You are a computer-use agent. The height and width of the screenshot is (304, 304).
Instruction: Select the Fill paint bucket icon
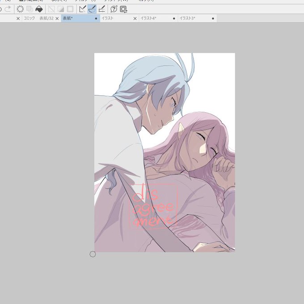[39, 9]
